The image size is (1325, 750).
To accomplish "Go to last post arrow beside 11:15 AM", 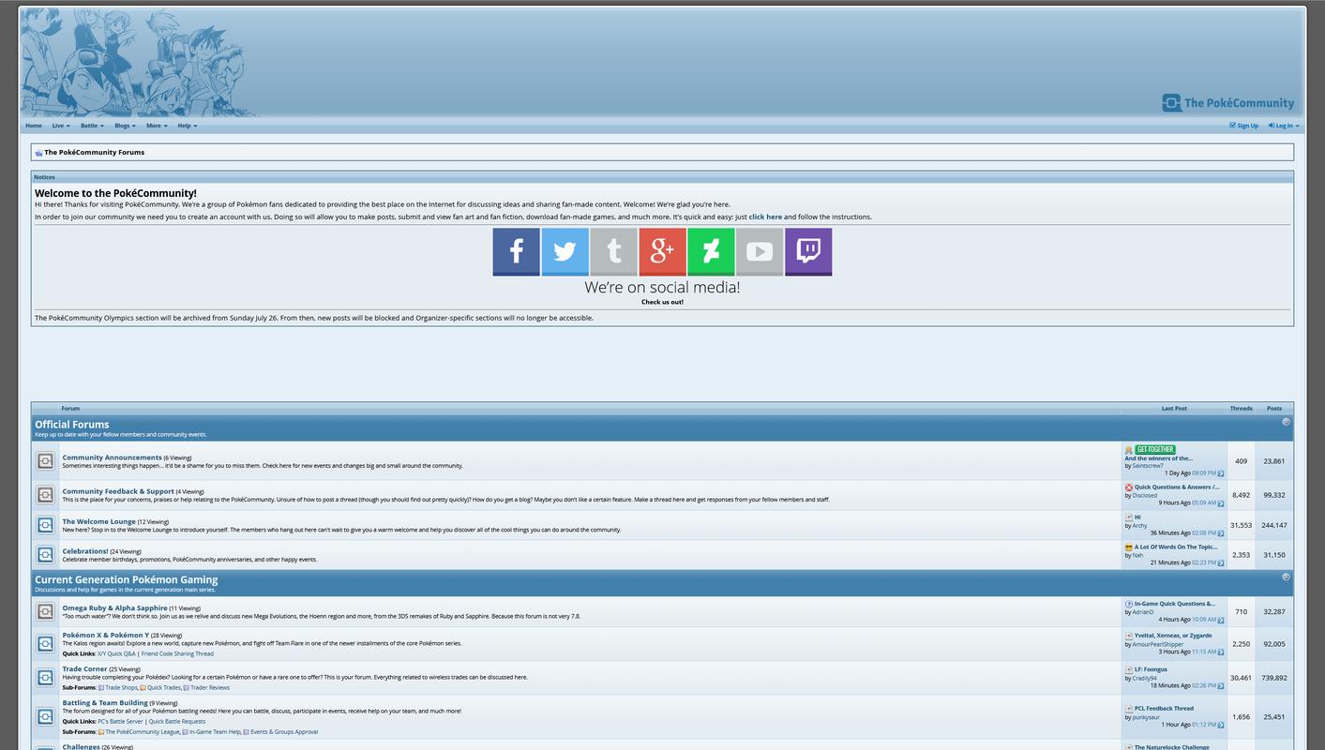I will pyautogui.click(x=1221, y=652).
